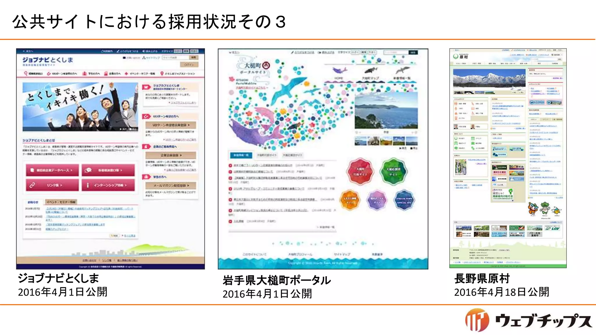This screenshot has width=596, height=335.
Task: Open the 学生の方へ nav item in Tokushima menu bar
Action: click(x=91, y=74)
